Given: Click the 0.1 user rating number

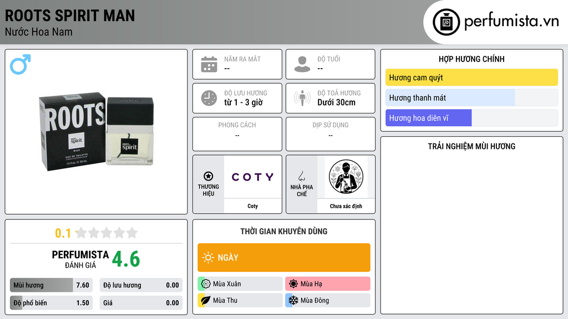Looking at the screenshot, I should tap(63, 233).
